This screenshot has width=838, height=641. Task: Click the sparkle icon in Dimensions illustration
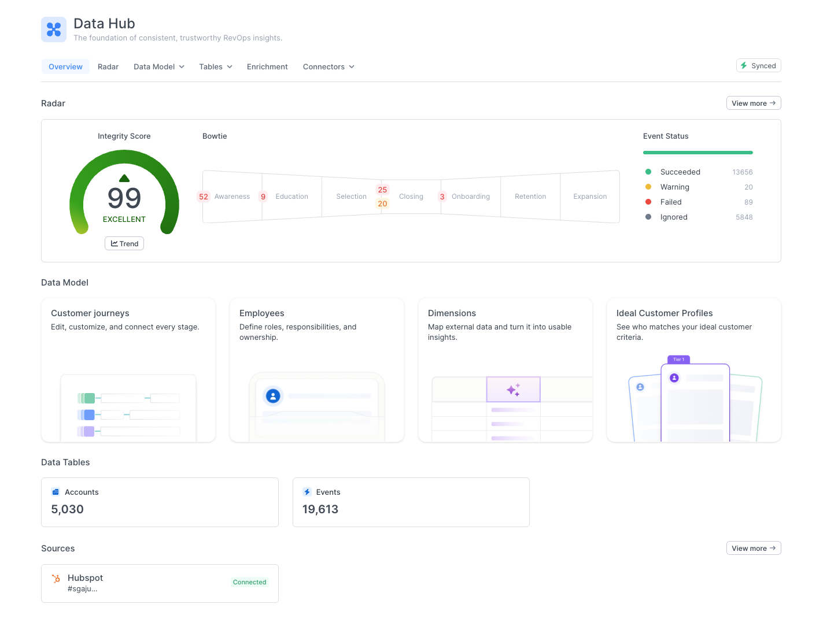(x=513, y=390)
